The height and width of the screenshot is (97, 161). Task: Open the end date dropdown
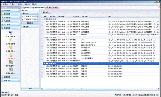point(37,20)
